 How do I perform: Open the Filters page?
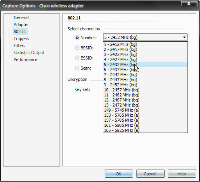pyautogui.click(x=19, y=45)
